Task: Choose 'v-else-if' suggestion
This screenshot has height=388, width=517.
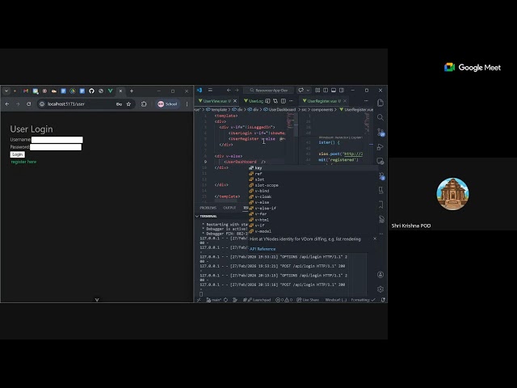Action: [313, 209]
